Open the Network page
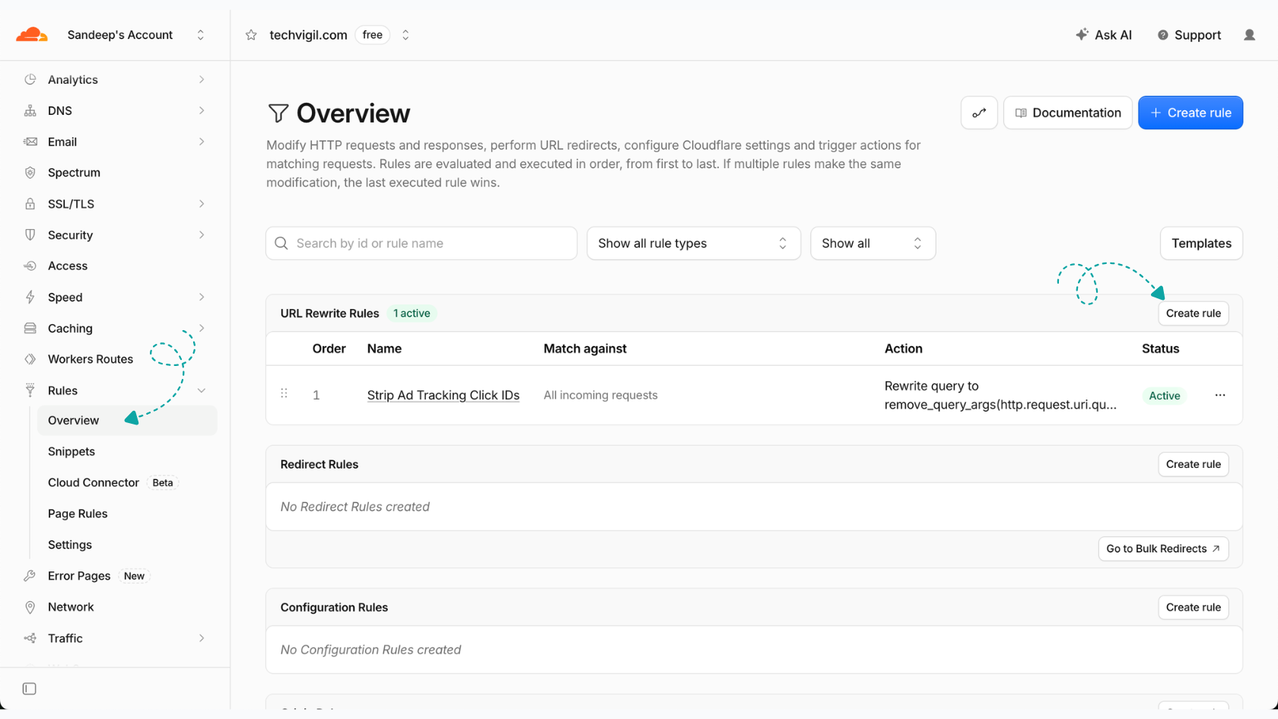The image size is (1278, 719). click(71, 607)
